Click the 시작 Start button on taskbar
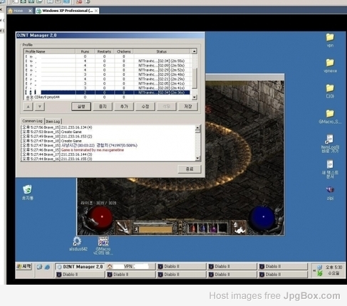This screenshot has height=306, width=347. [x=24, y=267]
